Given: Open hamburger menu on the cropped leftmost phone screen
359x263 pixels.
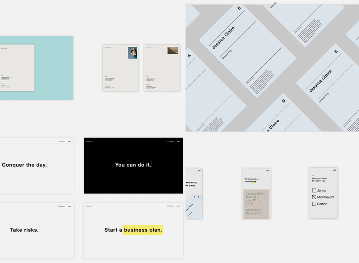Looking at the screenshot, I should tap(199, 171).
